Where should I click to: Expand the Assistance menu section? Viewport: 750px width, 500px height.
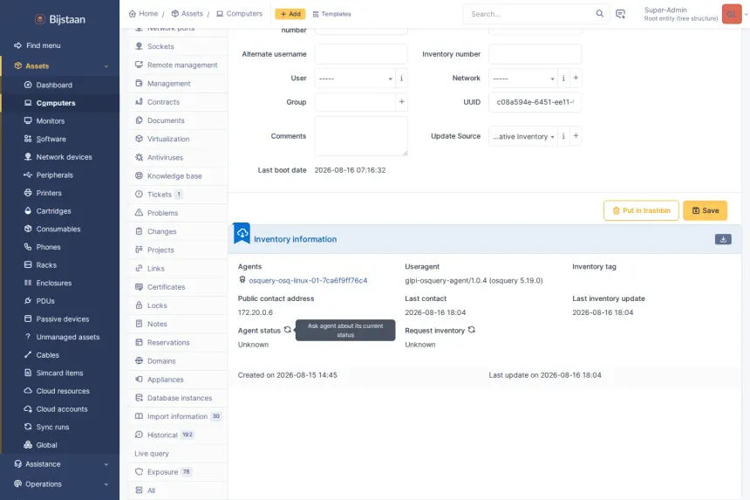[x=106, y=464]
